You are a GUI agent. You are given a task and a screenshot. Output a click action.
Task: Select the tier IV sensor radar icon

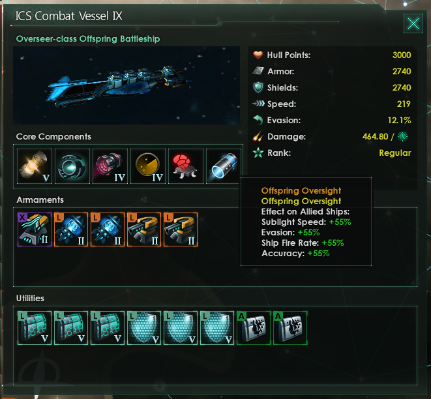[x=148, y=166]
